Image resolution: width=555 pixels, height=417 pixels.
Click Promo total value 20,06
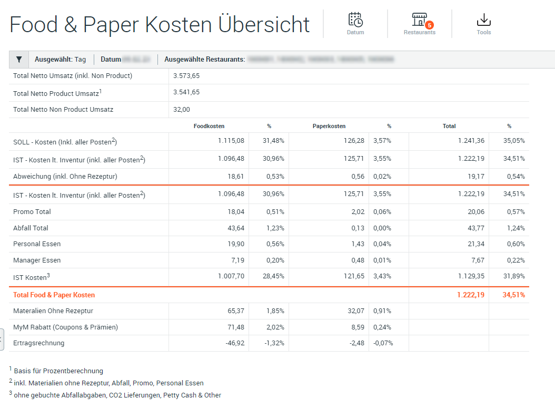pyautogui.click(x=476, y=212)
